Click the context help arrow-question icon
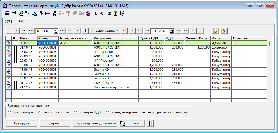 122,13
